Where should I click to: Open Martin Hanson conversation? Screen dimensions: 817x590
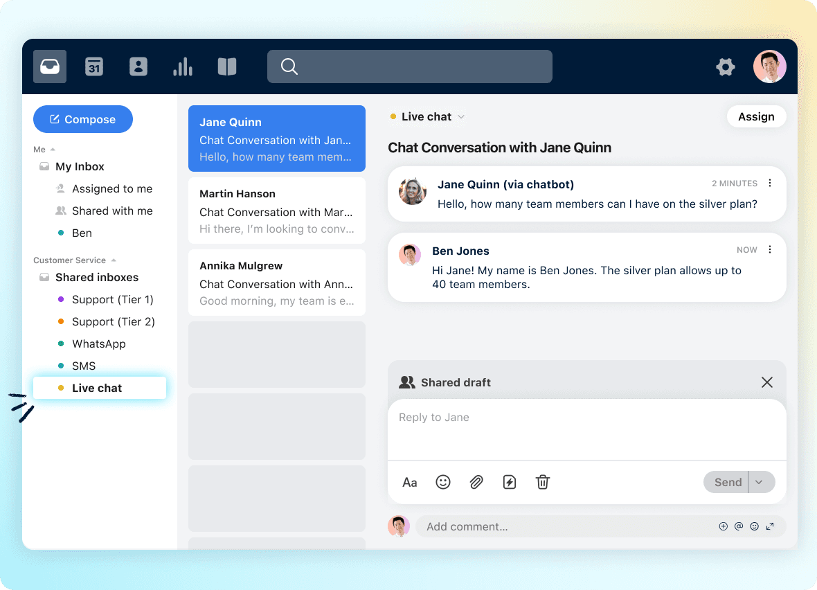click(277, 211)
